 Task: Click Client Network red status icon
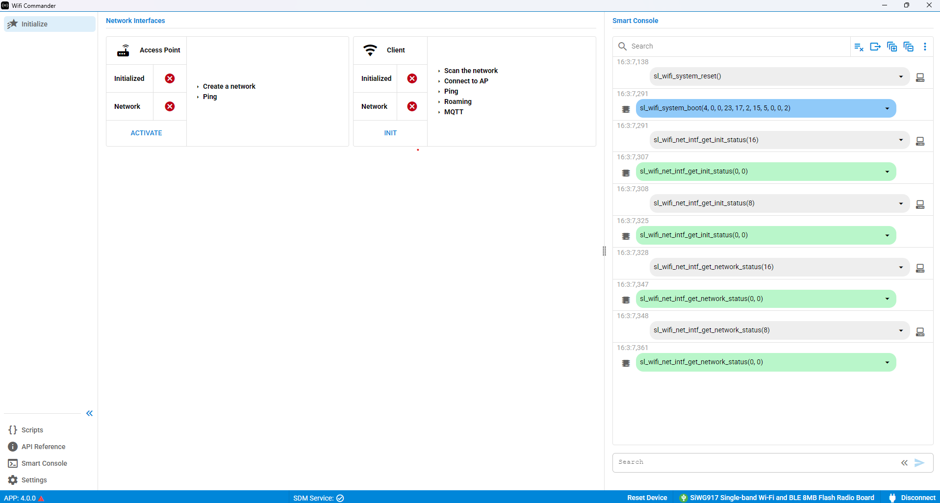[x=412, y=106]
